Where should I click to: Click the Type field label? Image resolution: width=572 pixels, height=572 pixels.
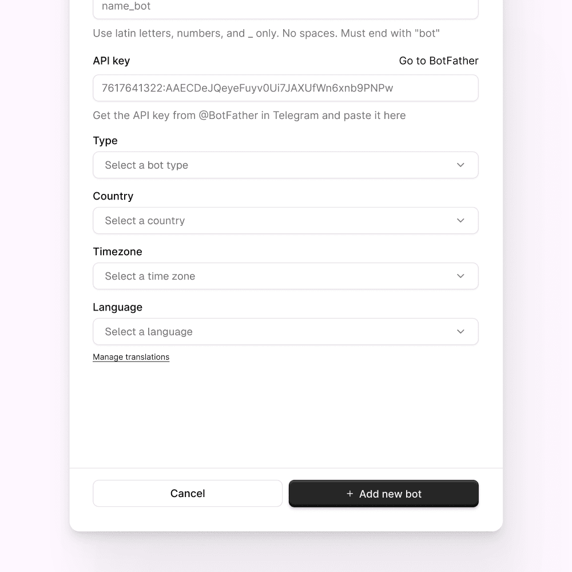(x=105, y=141)
